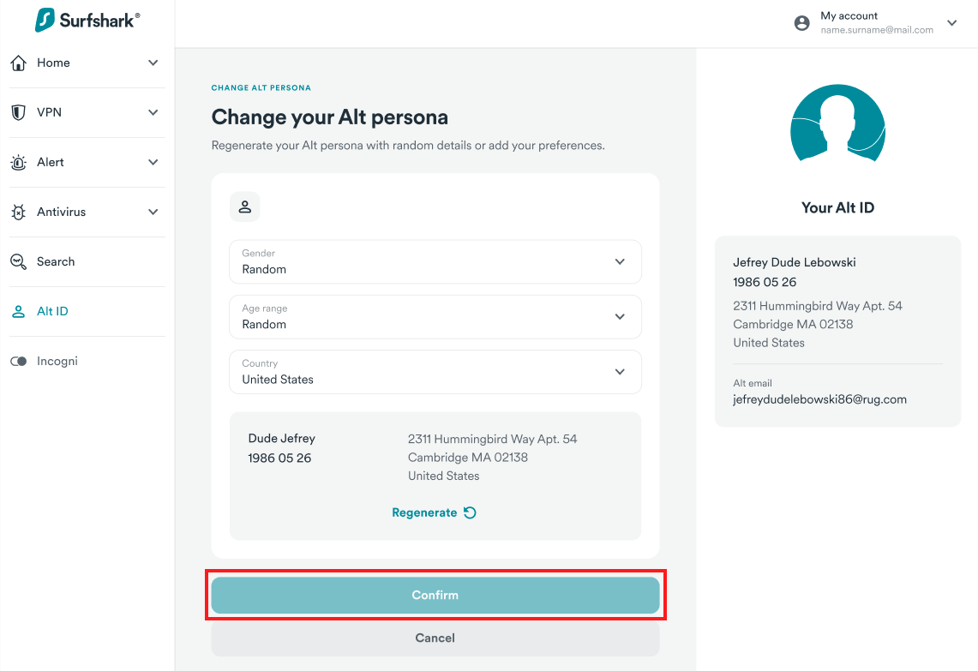The height and width of the screenshot is (671, 978).
Task: Open the Country dropdown
Action: click(435, 372)
